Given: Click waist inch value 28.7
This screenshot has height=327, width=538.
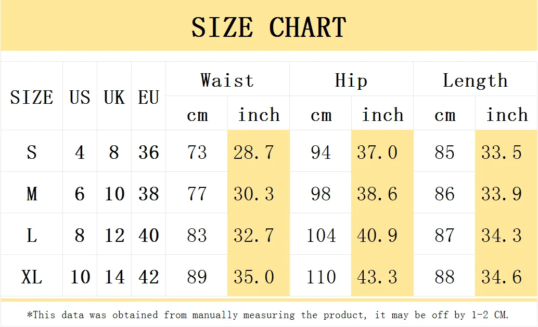Looking at the screenshot, I should pyautogui.click(x=253, y=152).
